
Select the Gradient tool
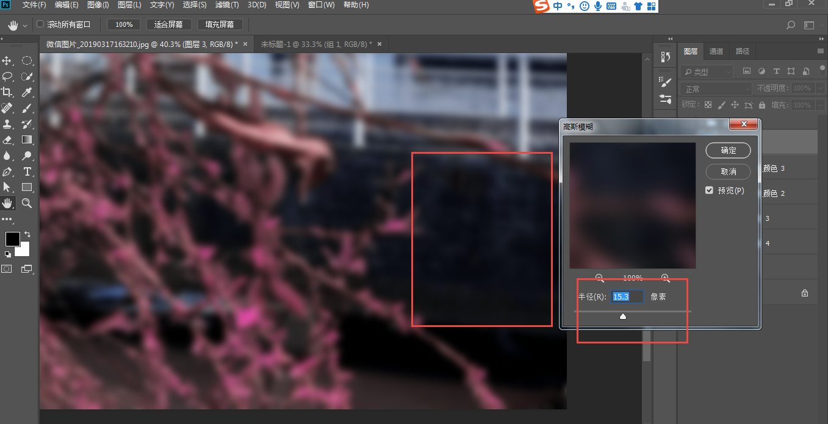[27, 140]
